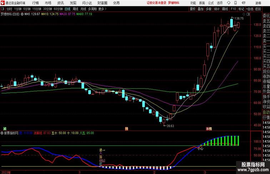Switch to 周线 weekly period tab
The height and width of the screenshot is (174, 270).
(75, 9)
